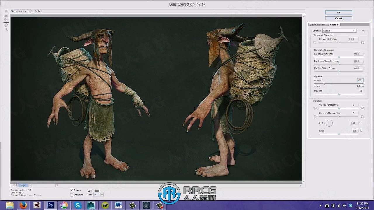
Task: Click the horizontal preview scrollbar
Action: [179, 185]
